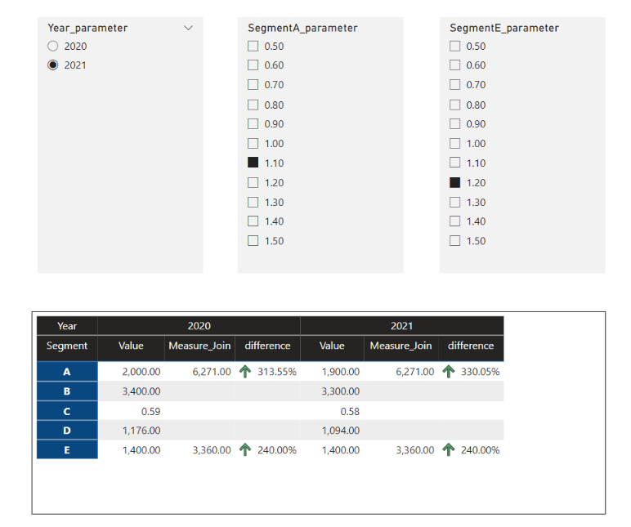Check 1.40 in SegmentA_parameter
The height and width of the screenshot is (527, 631).
pos(253,221)
